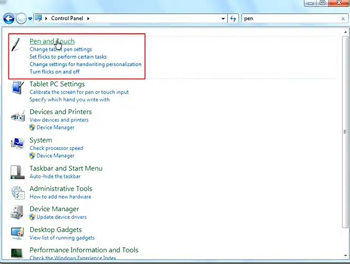Click the Device Manager icon beside its heading
Image resolution: width=350 pixels, height=264 pixels.
[17, 212]
